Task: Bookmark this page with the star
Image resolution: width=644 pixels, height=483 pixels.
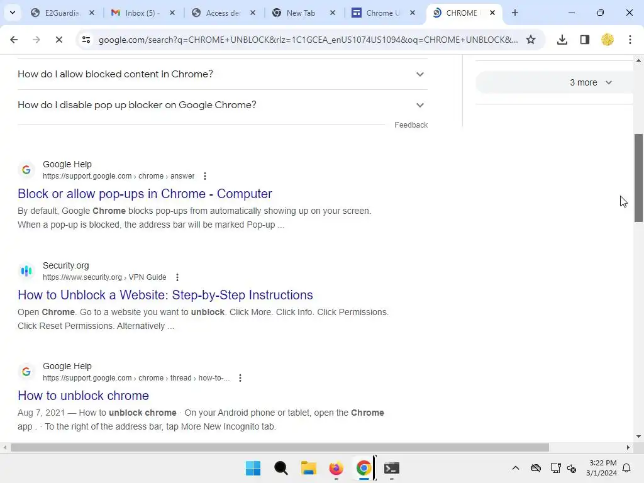Action: click(x=531, y=40)
